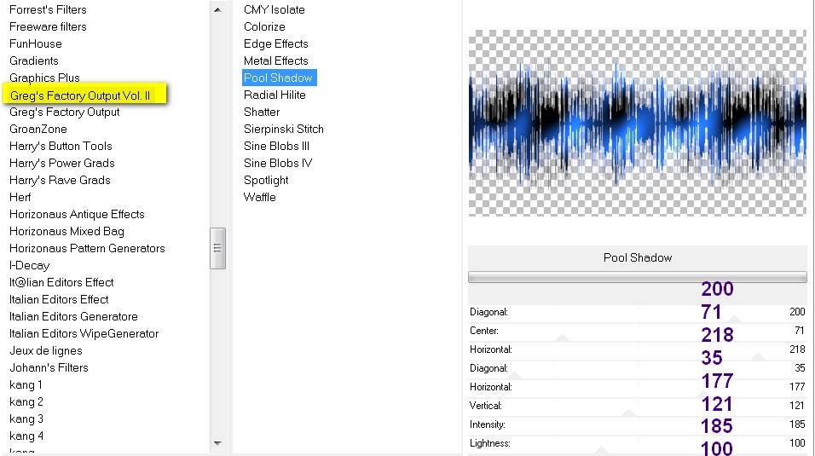The height and width of the screenshot is (456, 815).
Task: Select Italian Editors Effect category
Action: click(59, 299)
